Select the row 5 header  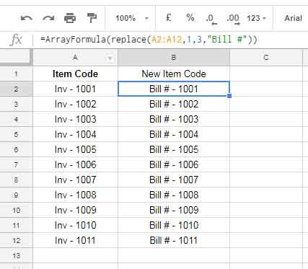pyautogui.click(x=16, y=134)
